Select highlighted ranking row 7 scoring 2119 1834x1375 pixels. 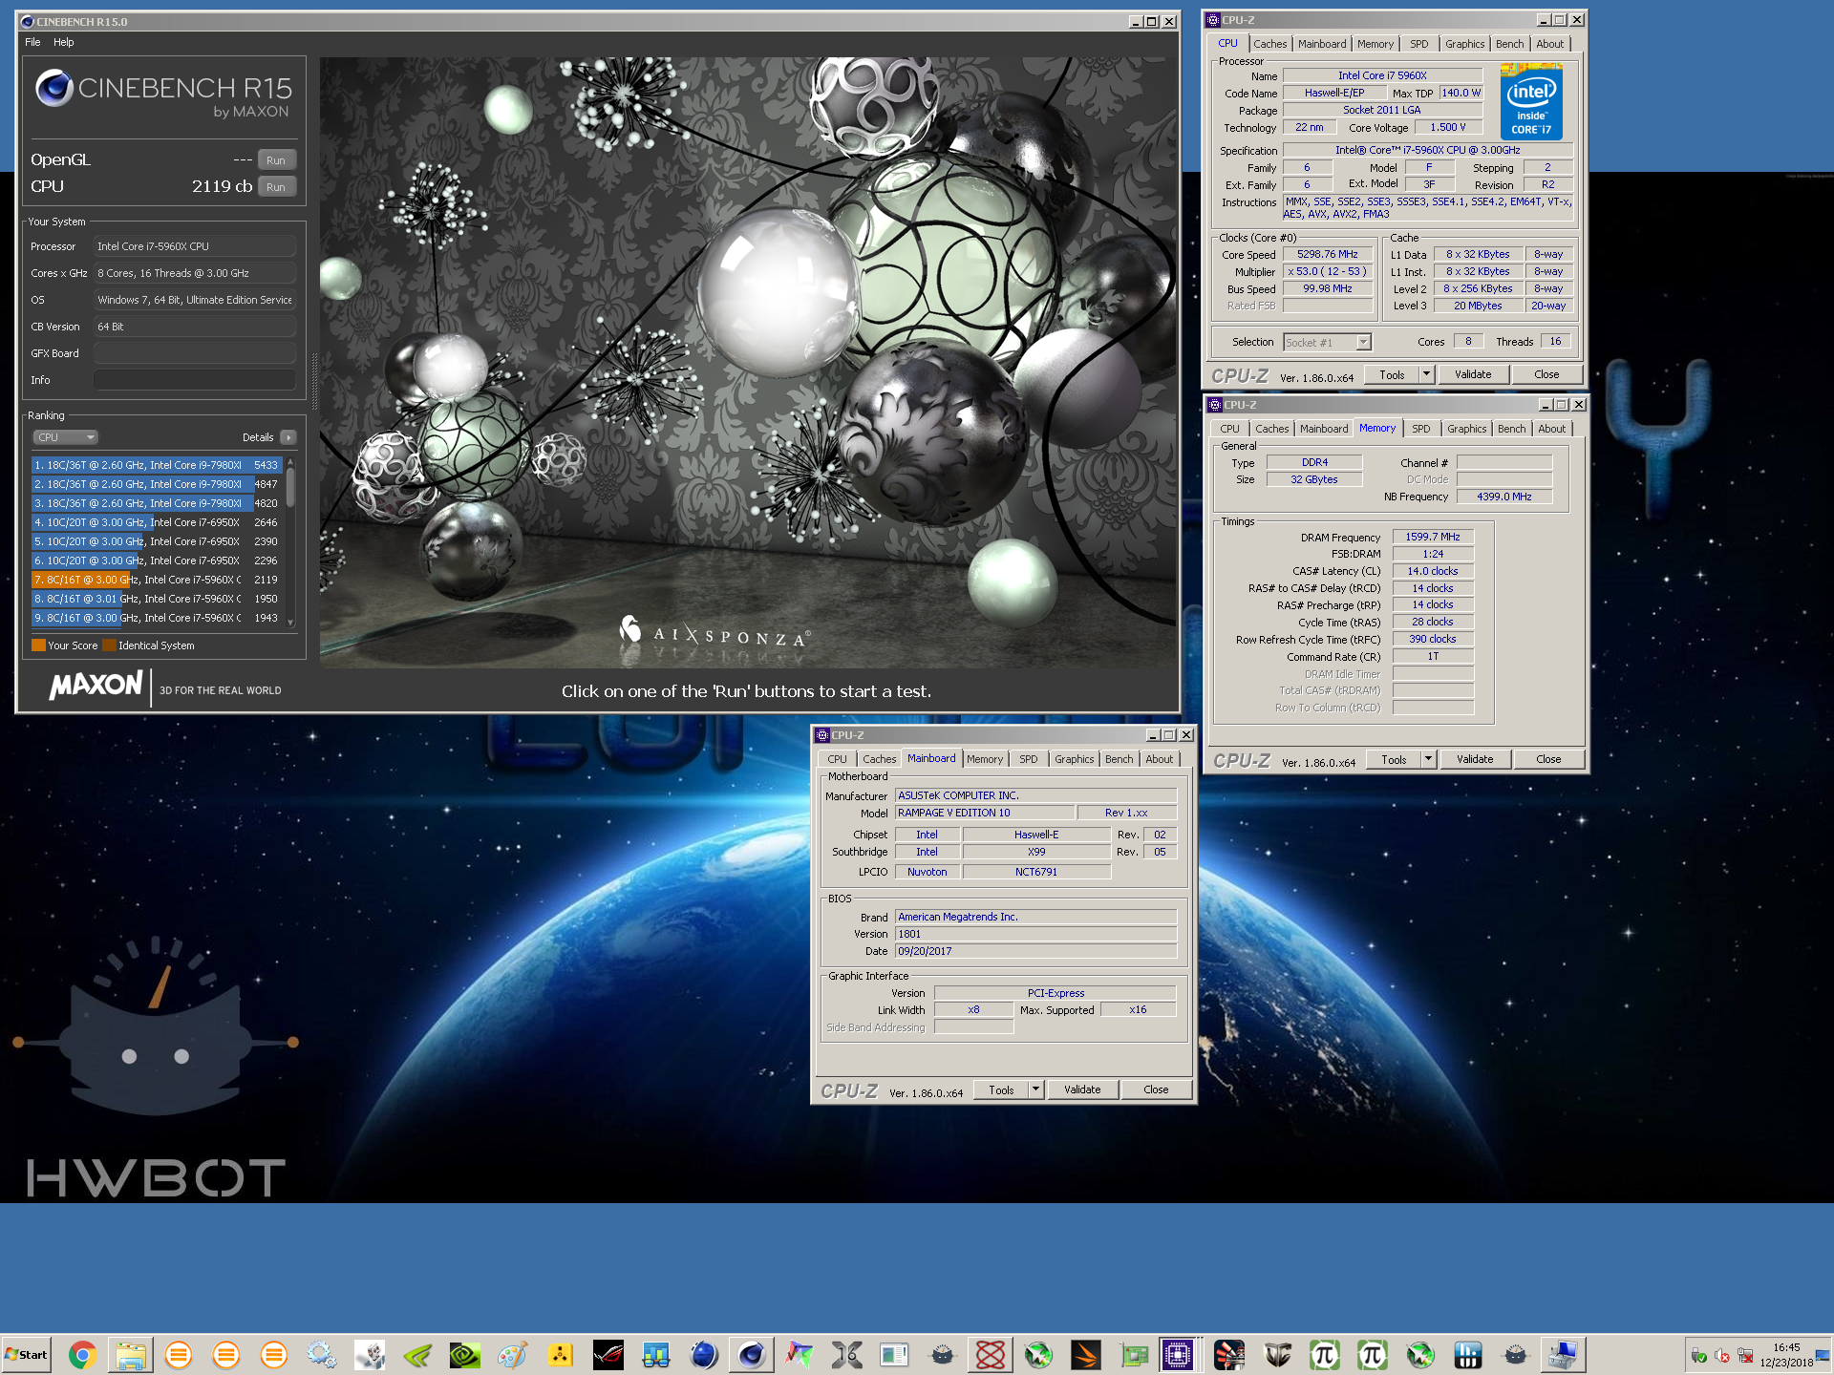pos(157,580)
